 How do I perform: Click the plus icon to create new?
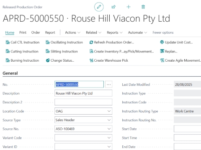129,7
